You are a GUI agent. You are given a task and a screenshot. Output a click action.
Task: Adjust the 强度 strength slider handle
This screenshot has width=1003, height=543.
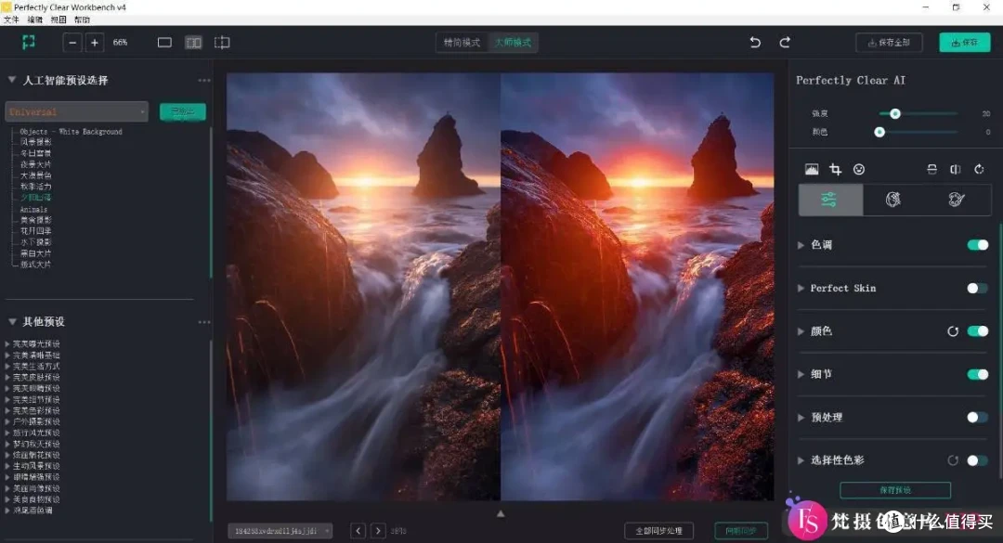click(x=895, y=114)
